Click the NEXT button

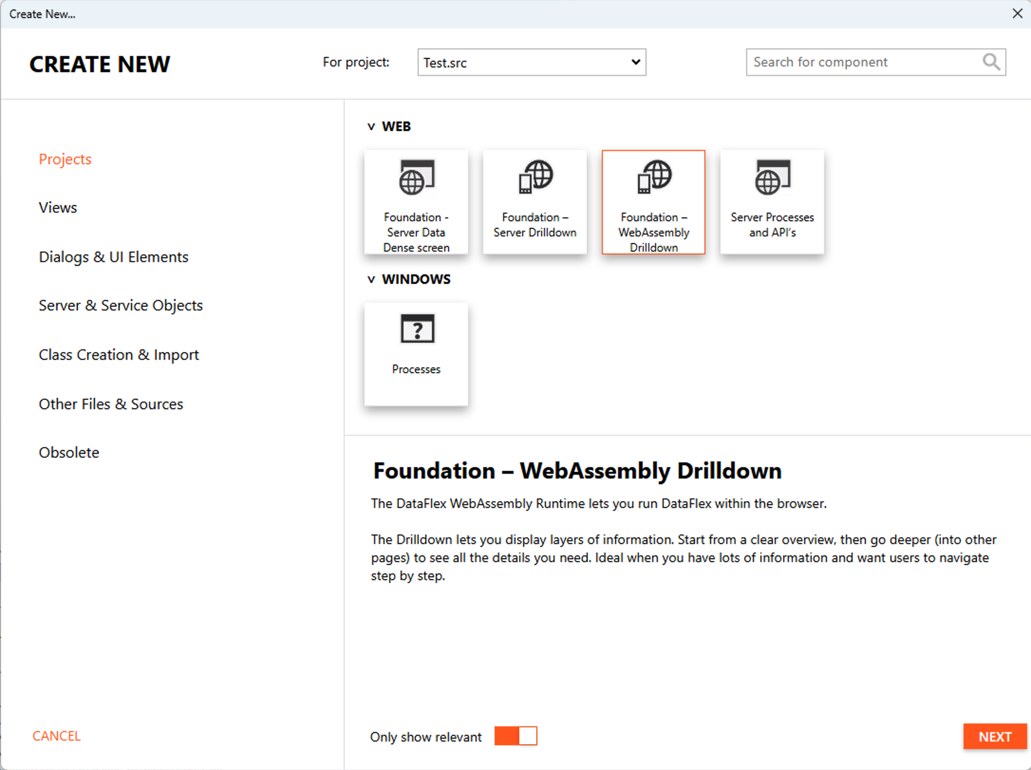995,736
